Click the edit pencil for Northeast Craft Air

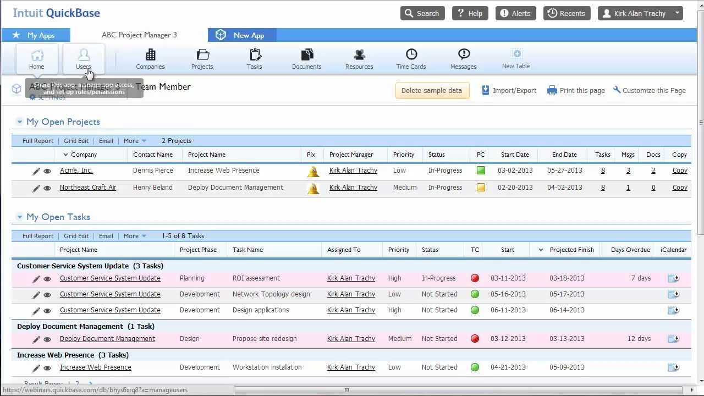36,188
